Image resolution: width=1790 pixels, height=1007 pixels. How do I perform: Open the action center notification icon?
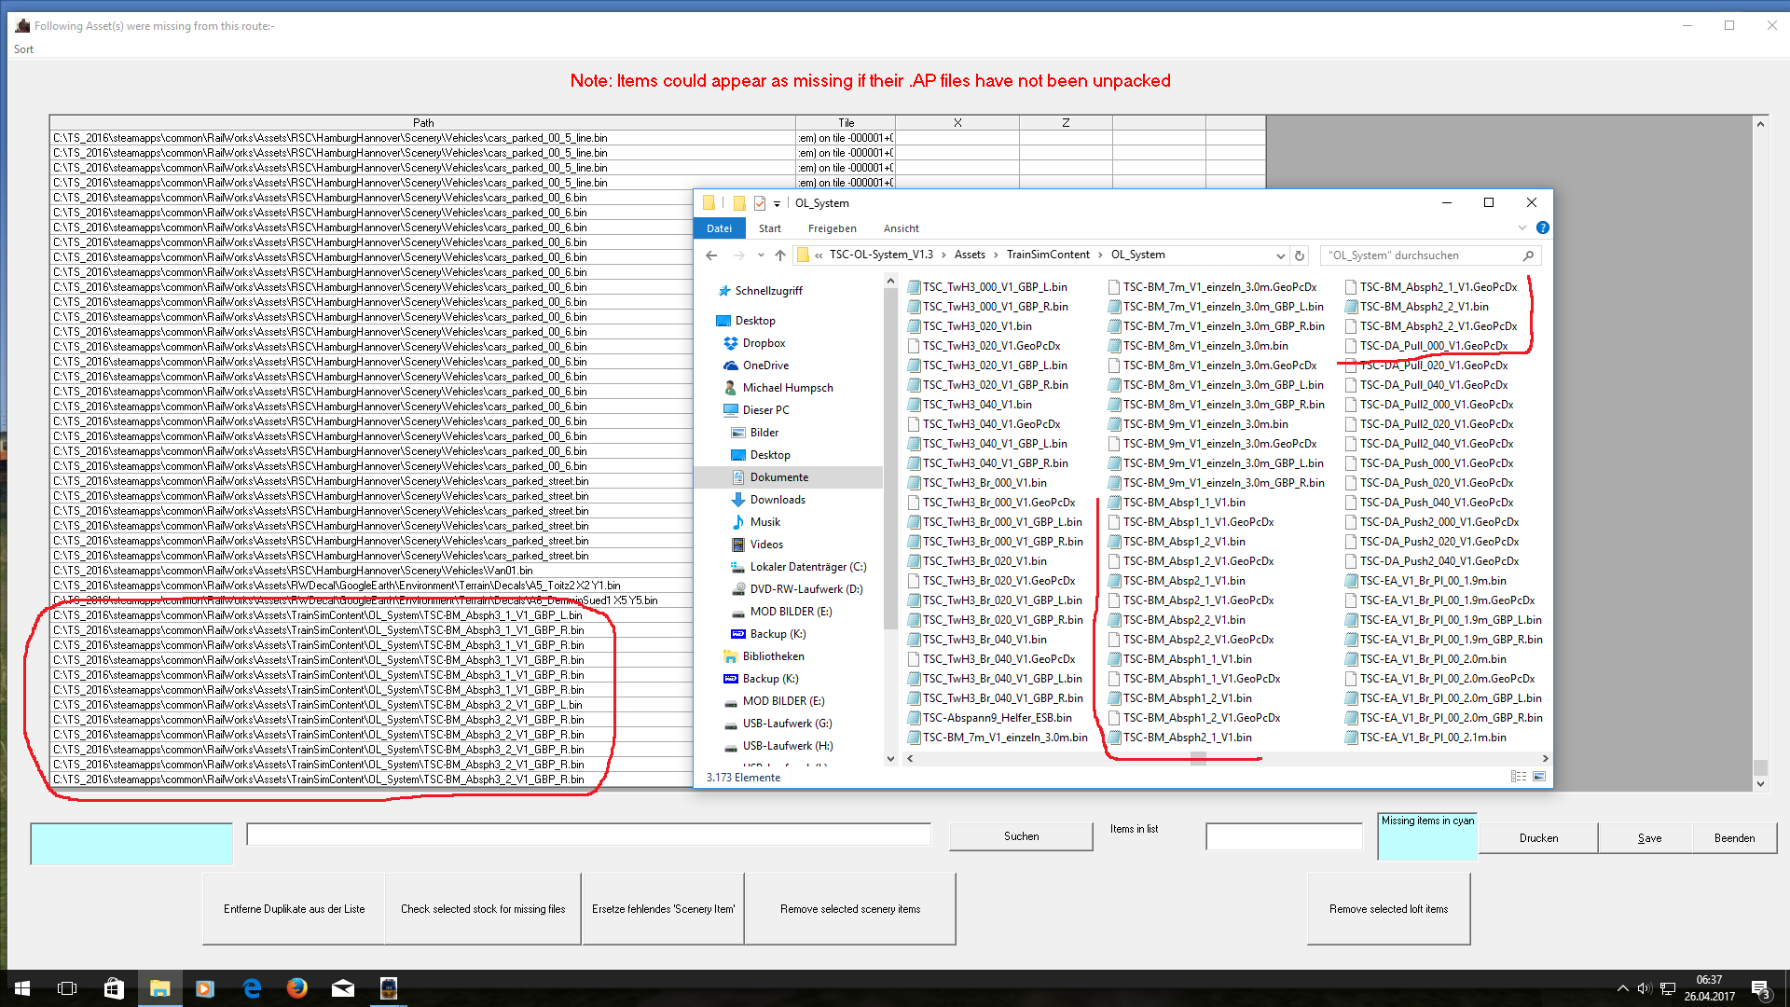tap(1760, 988)
